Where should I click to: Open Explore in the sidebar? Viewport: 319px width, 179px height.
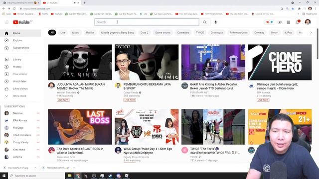pos(20,40)
